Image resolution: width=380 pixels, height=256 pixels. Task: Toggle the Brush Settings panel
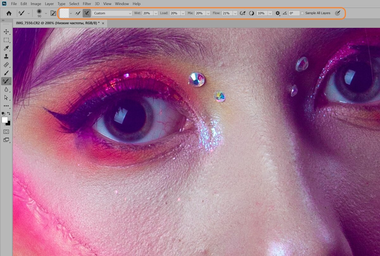click(x=53, y=13)
